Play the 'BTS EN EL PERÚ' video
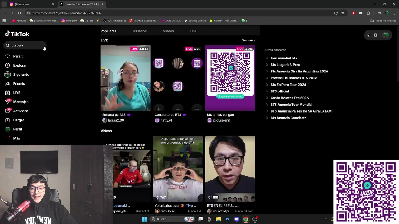This screenshot has height=224, width=399. (230, 169)
